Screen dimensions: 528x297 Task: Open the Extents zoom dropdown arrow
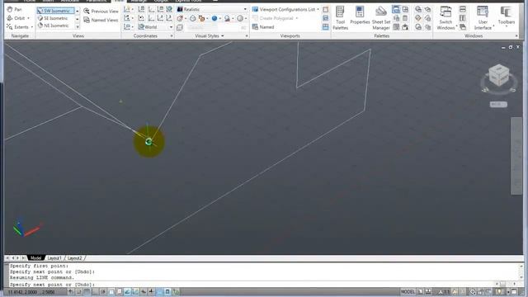tap(32, 27)
